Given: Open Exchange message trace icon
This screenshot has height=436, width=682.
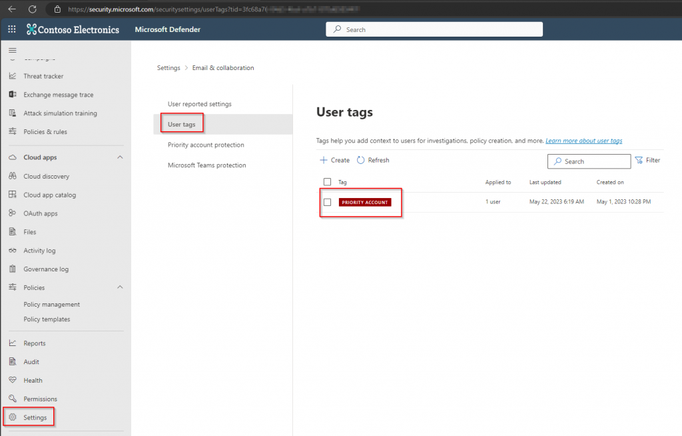Looking at the screenshot, I should pos(12,95).
